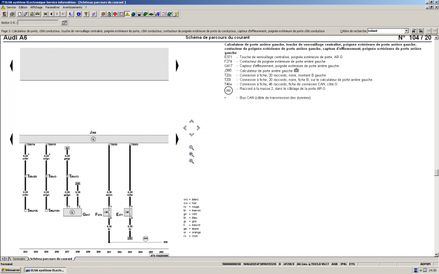Image resolution: width=439 pixels, height=274 pixels.
Task: Click lower left black triangle beside J388
Action: pos(11,139)
